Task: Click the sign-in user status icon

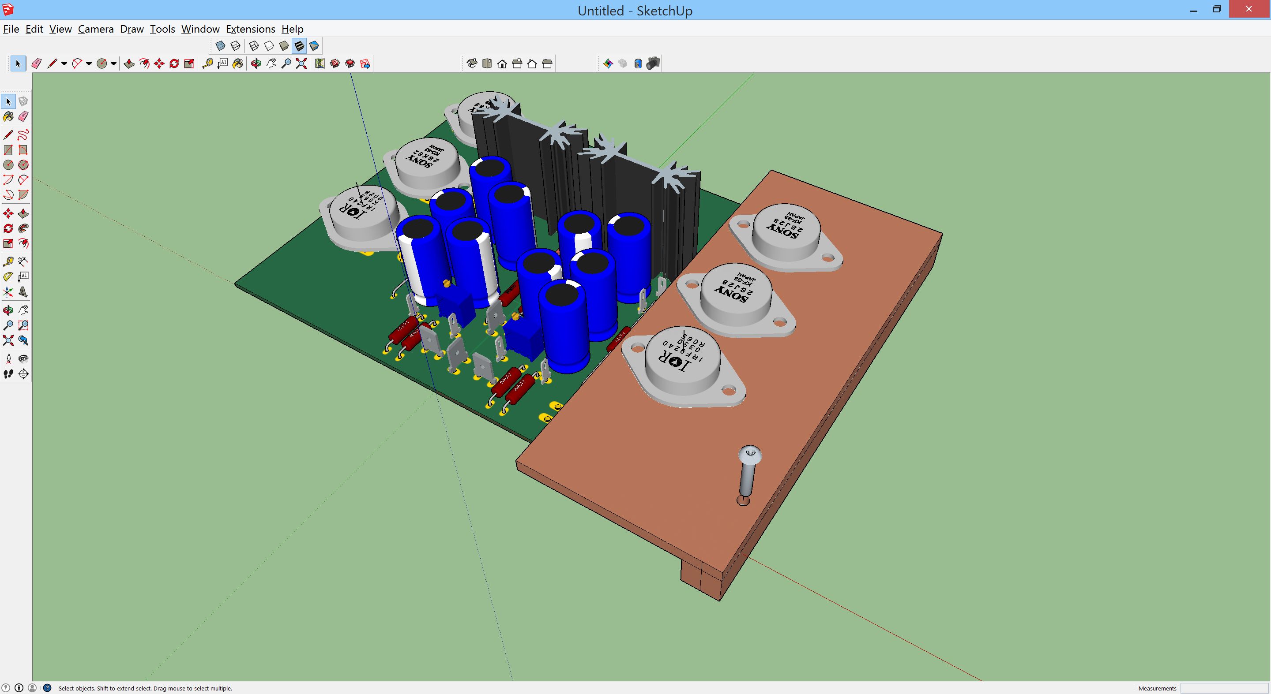Action: [x=33, y=687]
